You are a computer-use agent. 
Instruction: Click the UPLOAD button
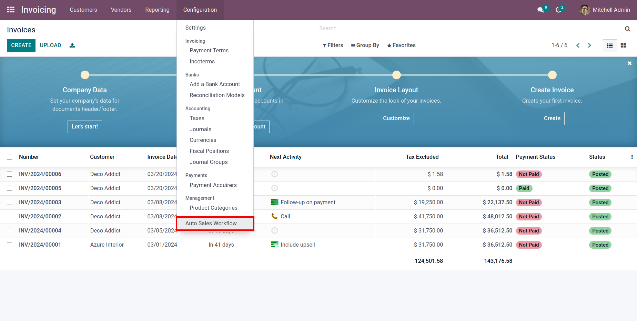(x=50, y=45)
